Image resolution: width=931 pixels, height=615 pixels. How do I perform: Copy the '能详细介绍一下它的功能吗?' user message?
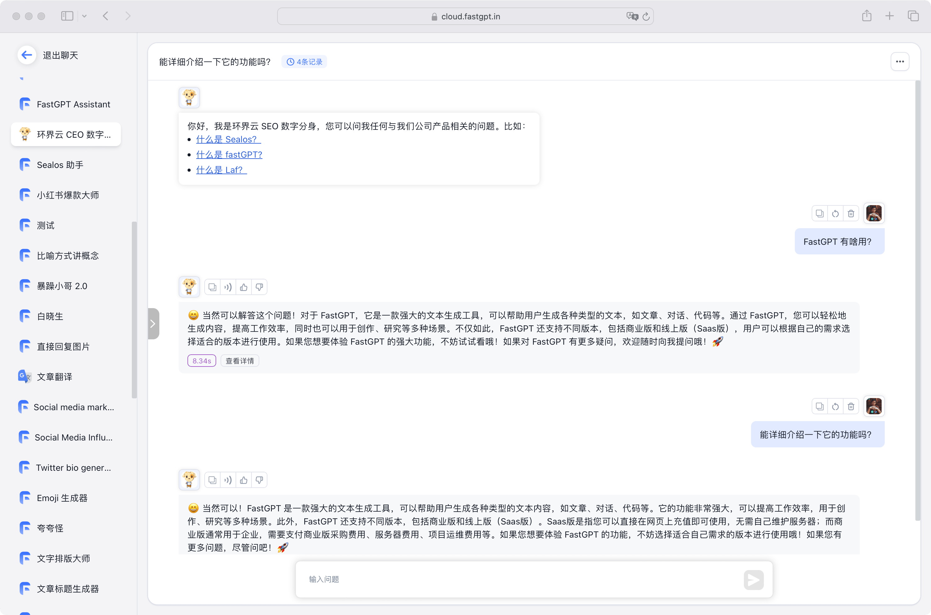coord(819,406)
